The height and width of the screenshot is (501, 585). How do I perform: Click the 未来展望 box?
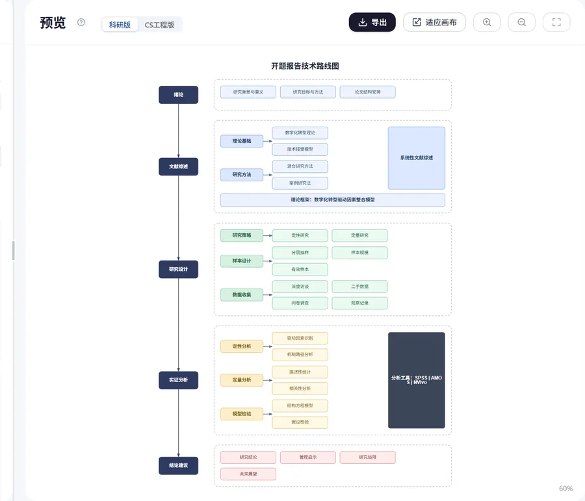click(x=248, y=474)
